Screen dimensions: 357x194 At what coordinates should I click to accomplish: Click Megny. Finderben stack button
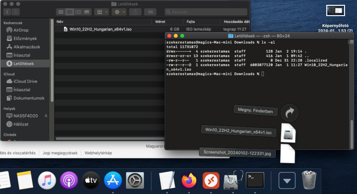click(x=255, y=110)
